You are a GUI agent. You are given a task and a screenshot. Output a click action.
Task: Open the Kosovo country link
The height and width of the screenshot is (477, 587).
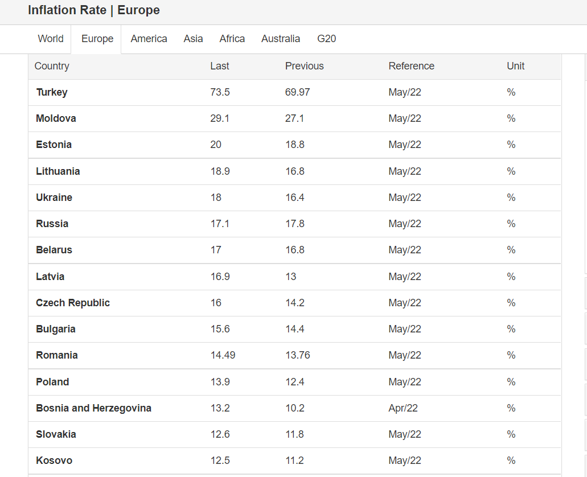pos(54,460)
